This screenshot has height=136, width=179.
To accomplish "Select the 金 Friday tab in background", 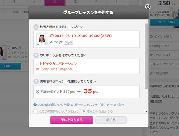I will pyautogui.click(x=96, y=3).
